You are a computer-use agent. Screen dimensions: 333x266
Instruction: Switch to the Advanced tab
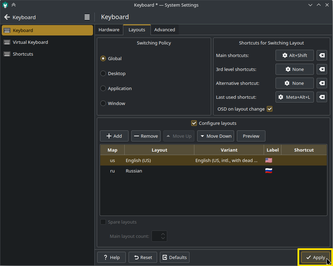point(164,30)
